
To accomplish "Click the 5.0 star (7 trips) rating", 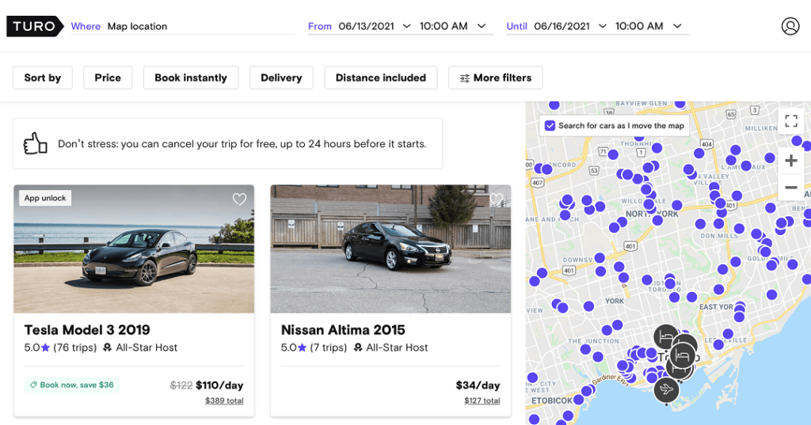I will coord(314,347).
